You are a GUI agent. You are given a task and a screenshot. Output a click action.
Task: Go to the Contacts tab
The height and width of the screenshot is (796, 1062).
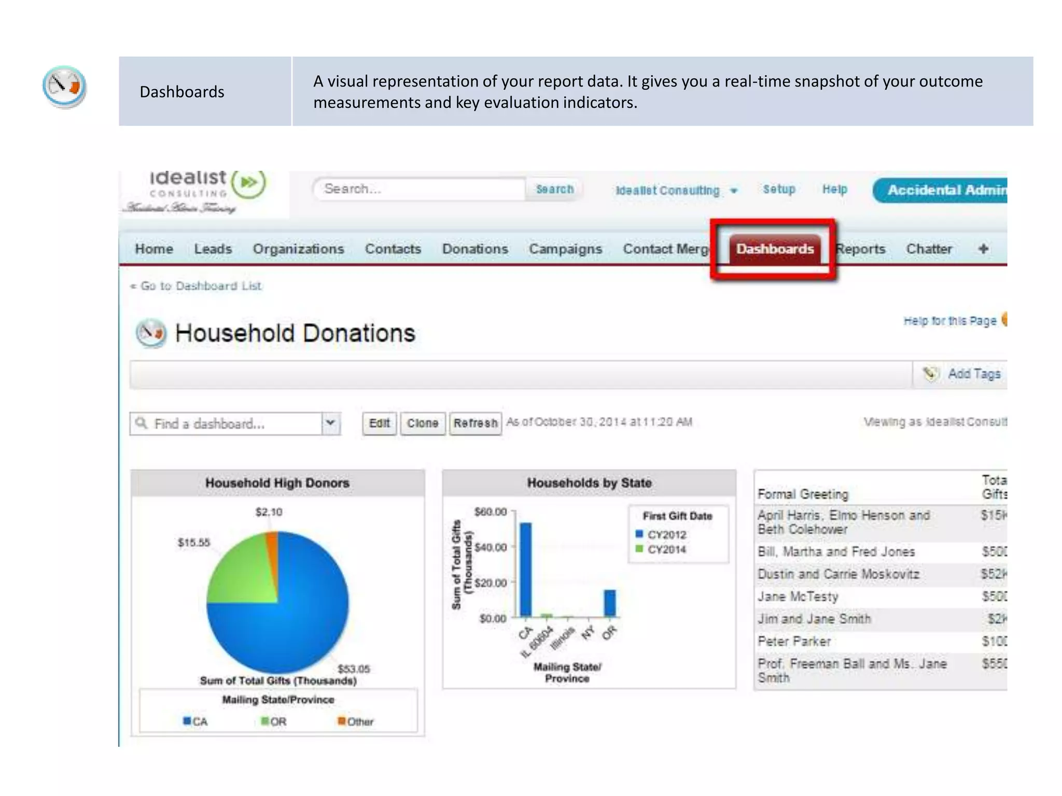[x=393, y=249]
